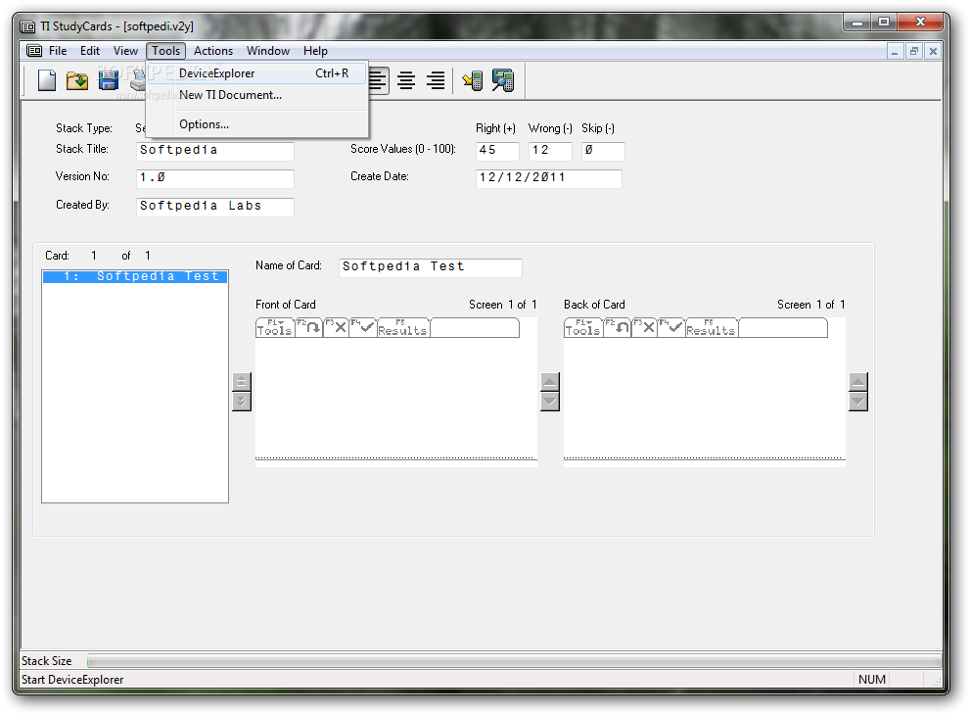Viewport: 970px width, 715px height.
Task: Click Front of Card F5 Results key
Action: pyautogui.click(x=402, y=327)
